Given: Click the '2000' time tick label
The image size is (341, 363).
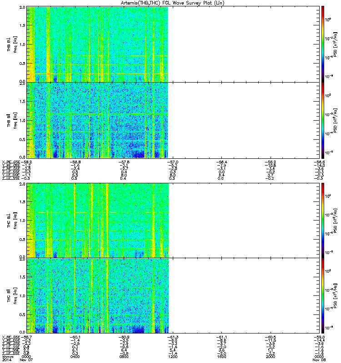Looking at the screenshot, I should tap(270, 357).
